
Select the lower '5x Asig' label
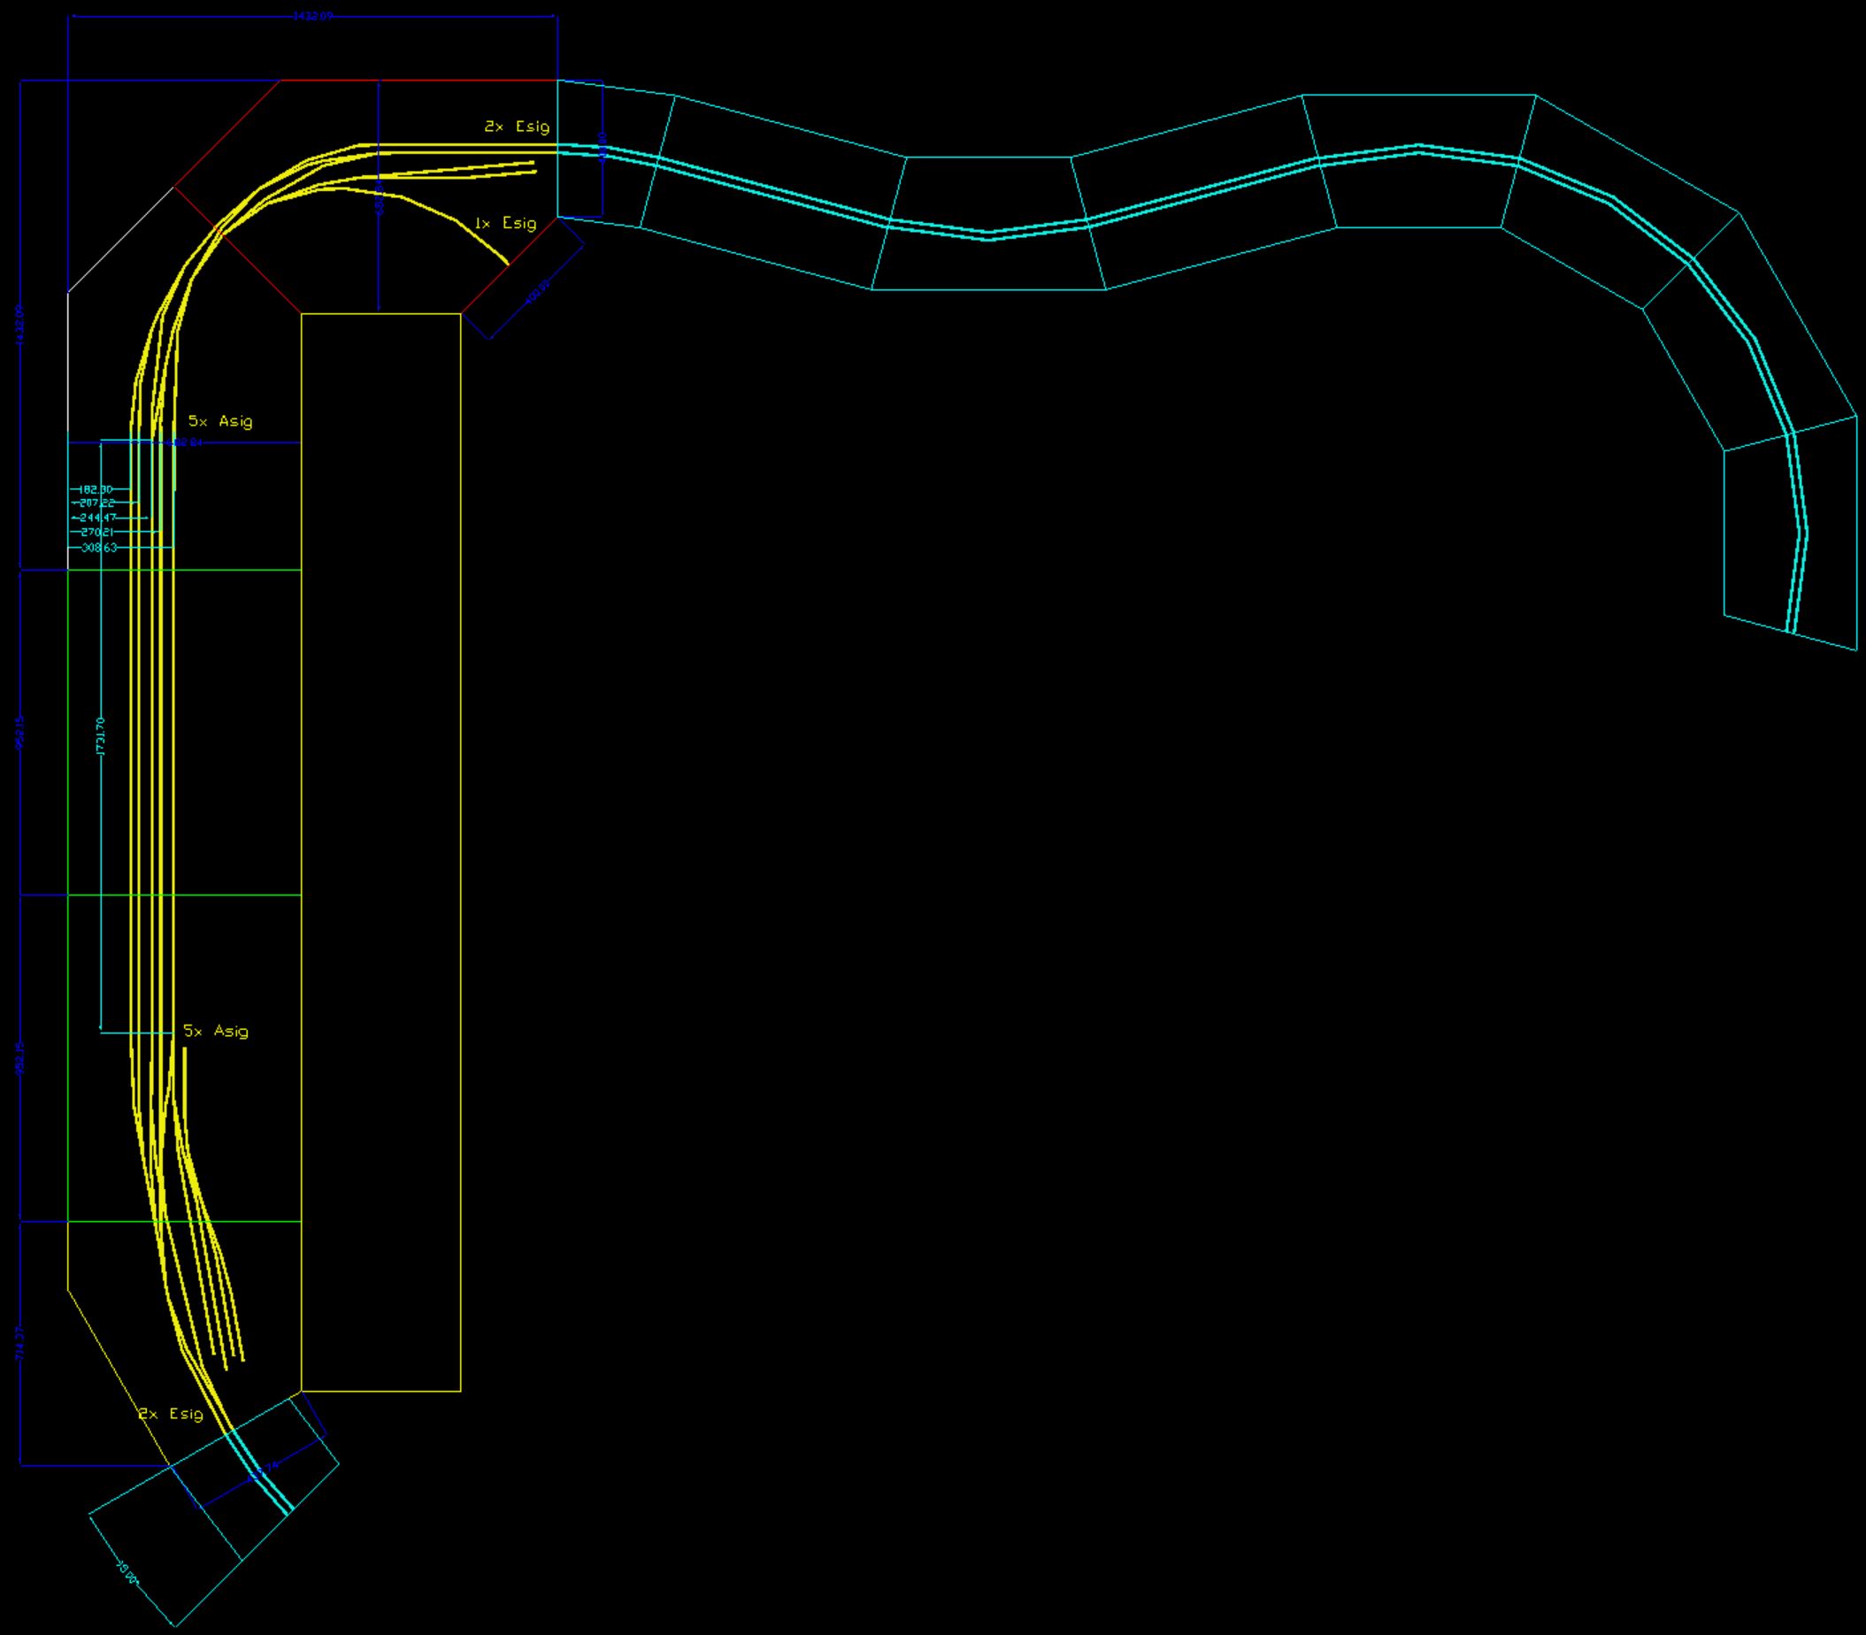tap(215, 1031)
